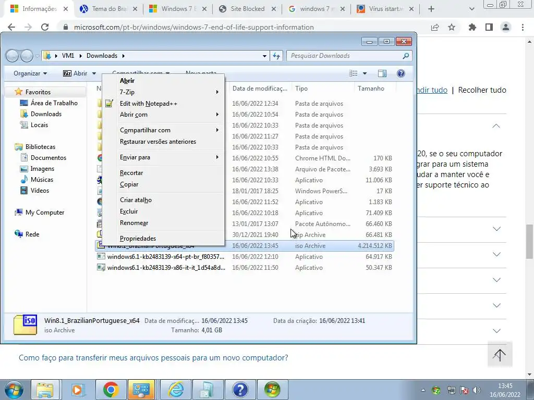Open Chrome extensions puzzle icon
Screen dimensions: 534x400
click(x=472, y=27)
